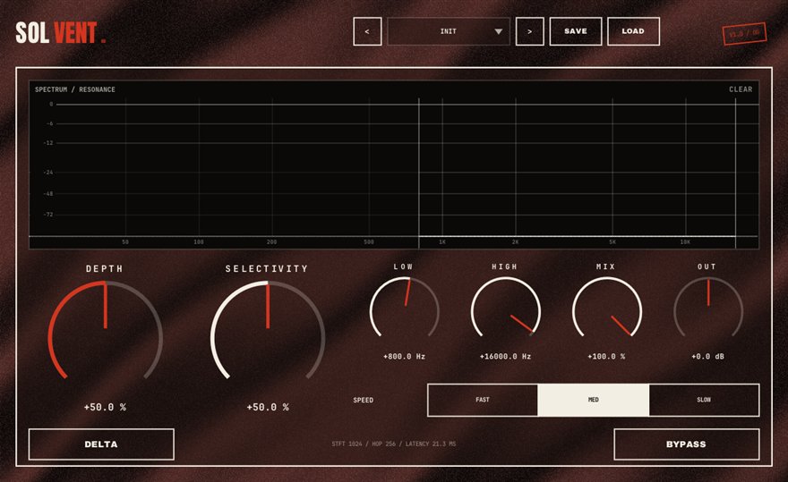The height and width of the screenshot is (482, 788).
Task: Click the +800.0 Hz value
Action: coord(405,357)
